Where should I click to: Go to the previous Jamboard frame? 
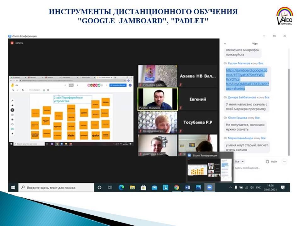pyautogui.click(x=65, y=85)
